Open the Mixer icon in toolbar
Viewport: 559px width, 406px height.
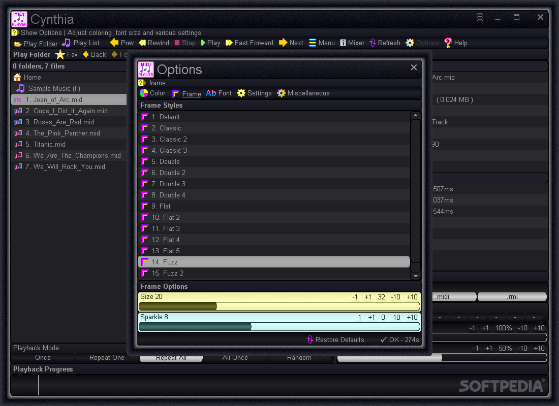343,43
